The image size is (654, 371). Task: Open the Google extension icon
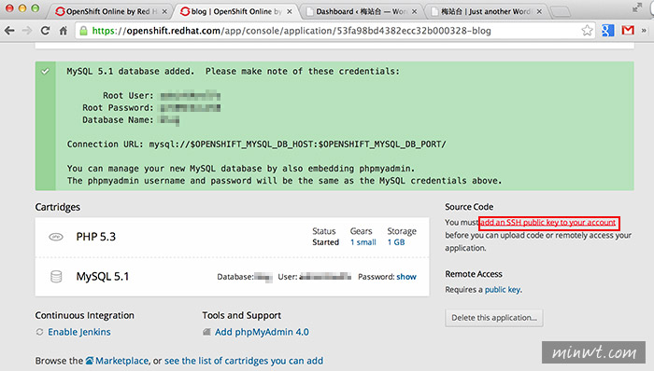pos(607,31)
